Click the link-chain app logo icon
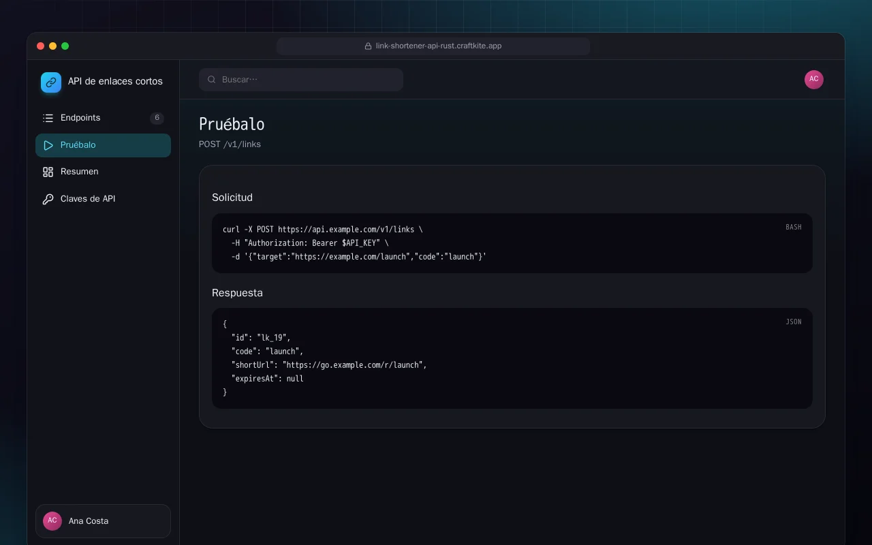 click(51, 82)
